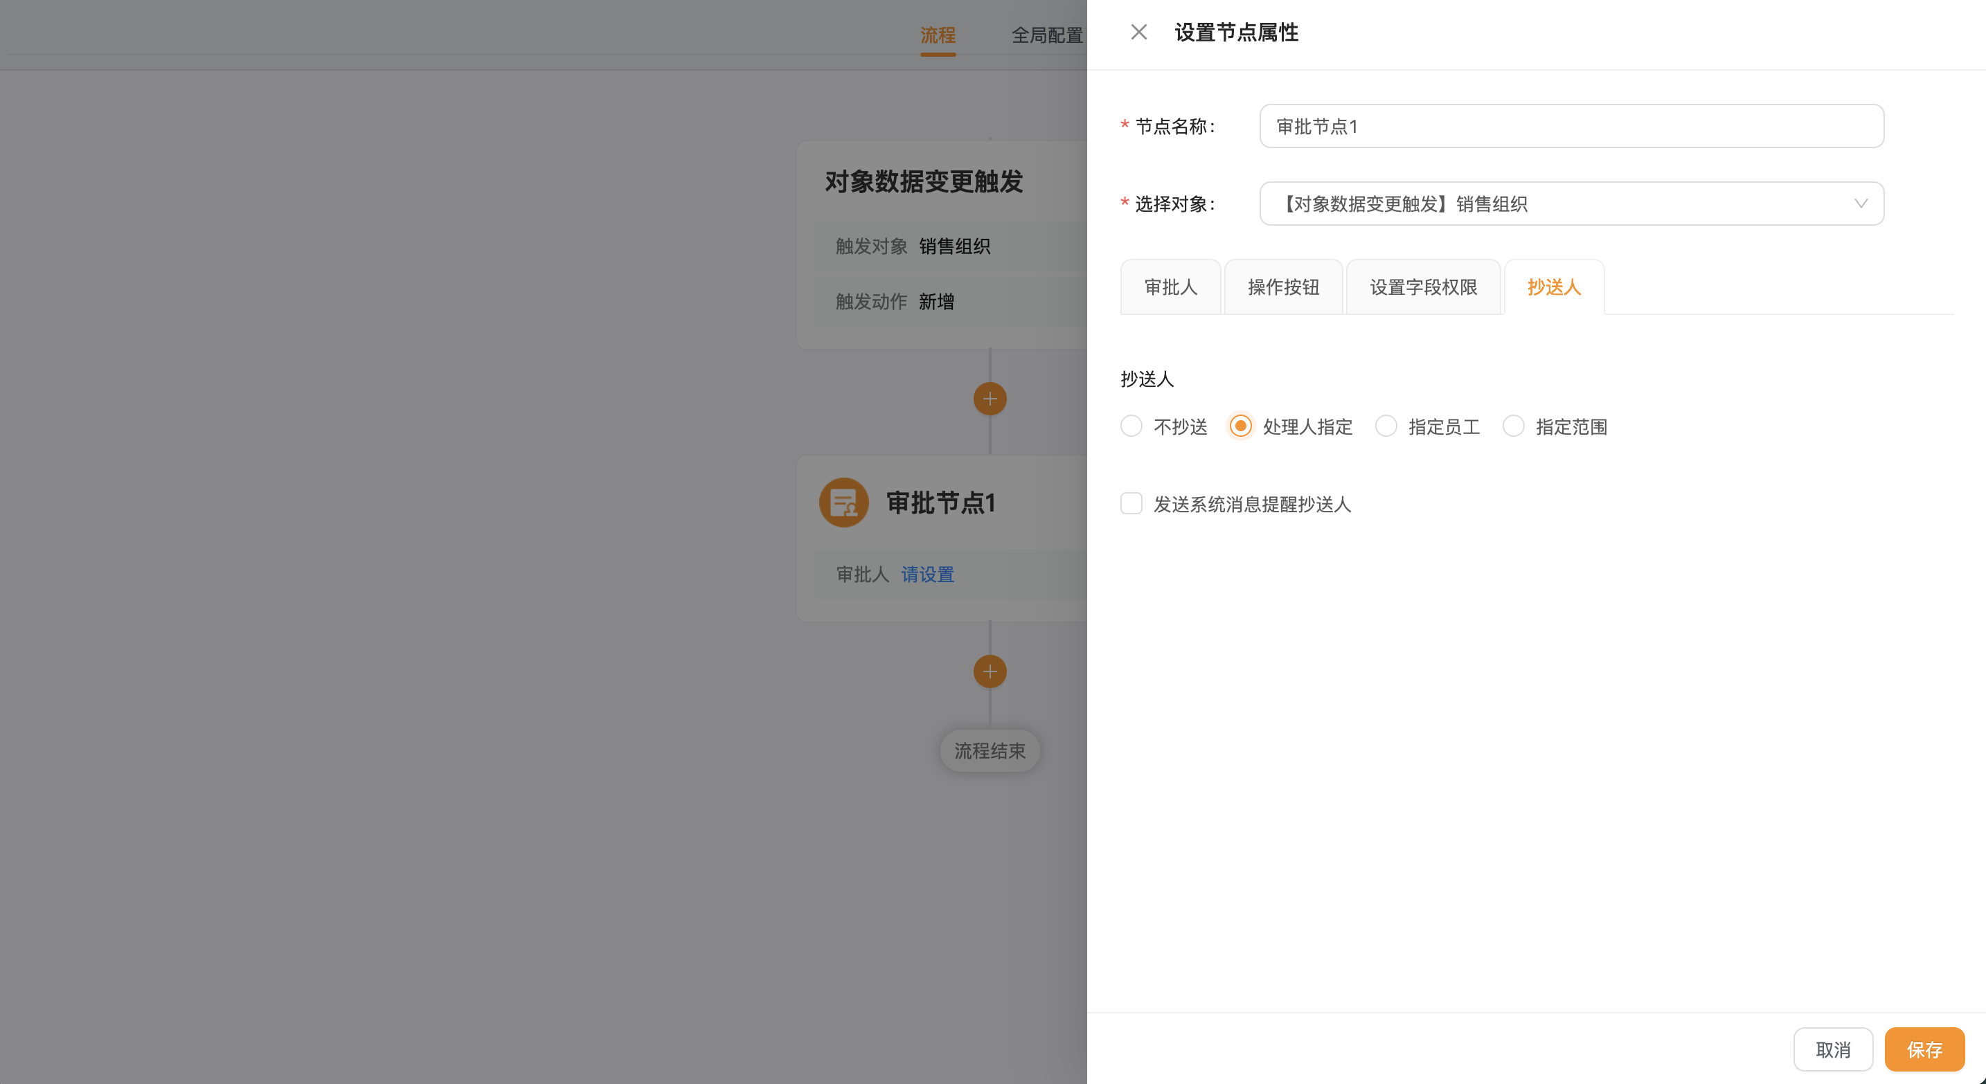1986x1084 pixels.
Task: Open the 设置字段权限 tab
Action: tap(1423, 287)
